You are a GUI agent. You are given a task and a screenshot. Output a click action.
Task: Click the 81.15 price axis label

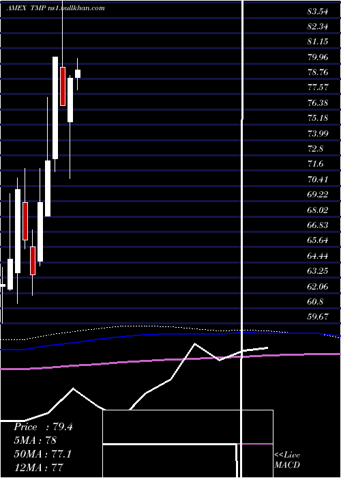318,42
